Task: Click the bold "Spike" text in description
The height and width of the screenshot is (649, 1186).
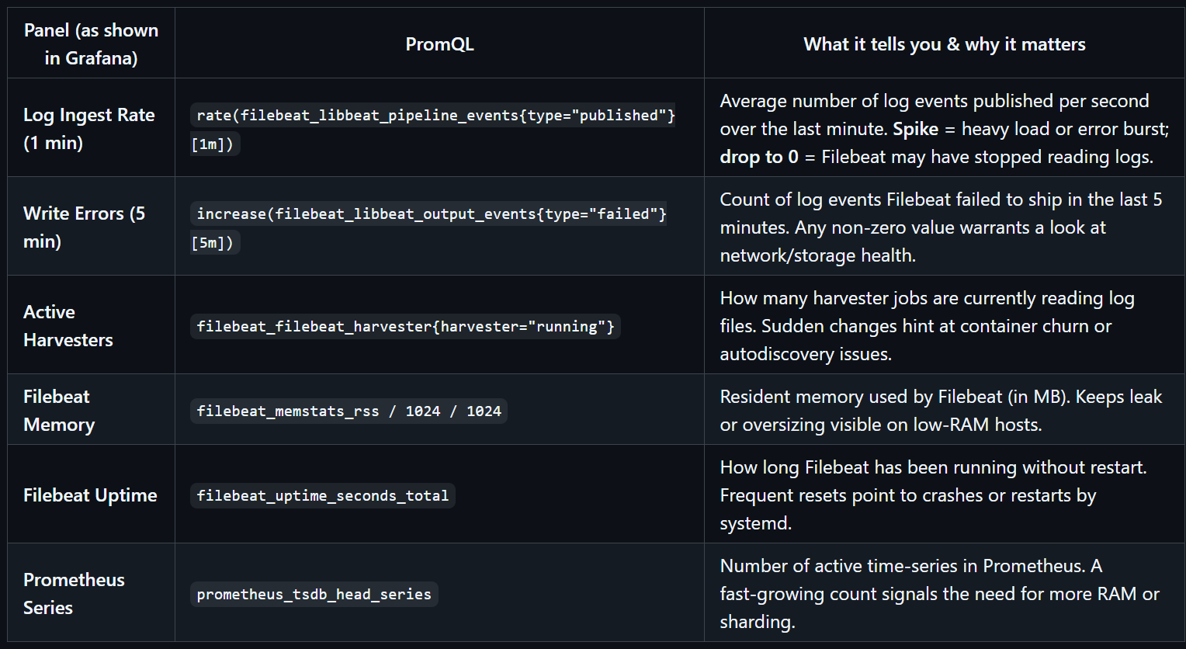Action: pos(916,129)
